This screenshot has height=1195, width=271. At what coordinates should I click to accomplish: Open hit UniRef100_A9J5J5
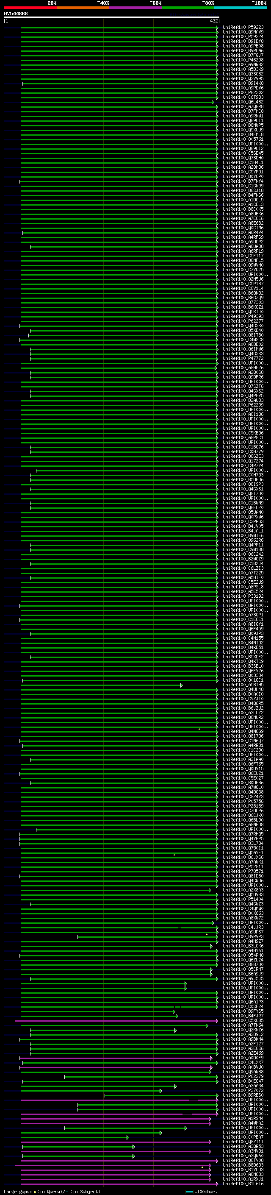click(243, 978)
